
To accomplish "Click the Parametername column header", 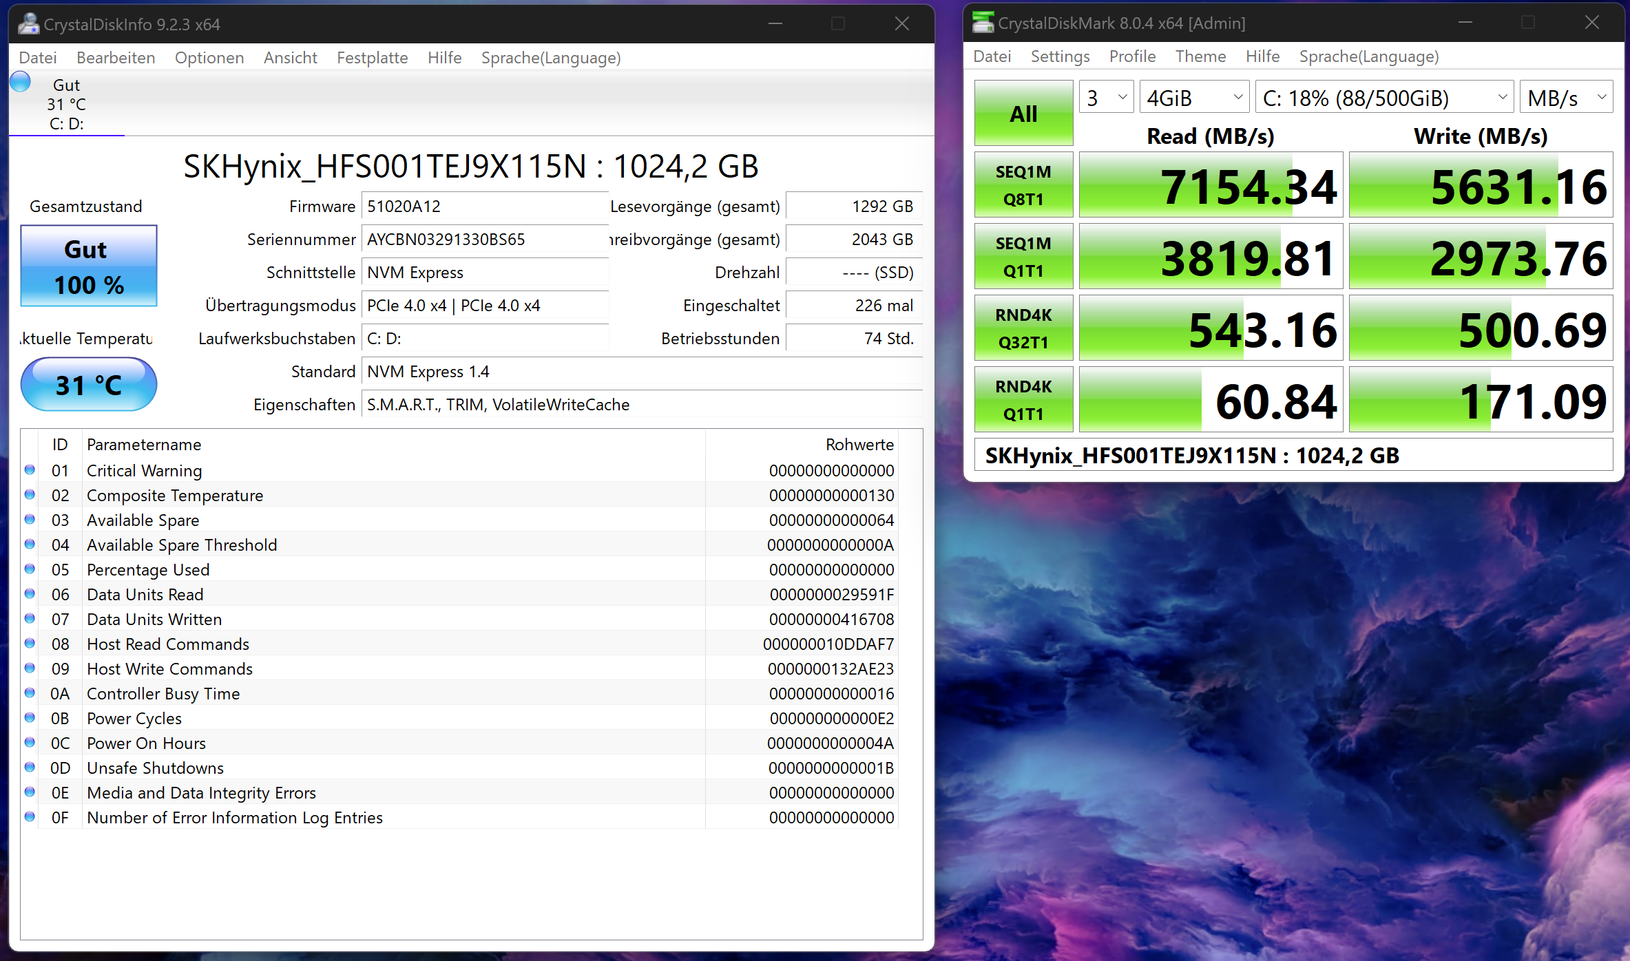I will 393,444.
